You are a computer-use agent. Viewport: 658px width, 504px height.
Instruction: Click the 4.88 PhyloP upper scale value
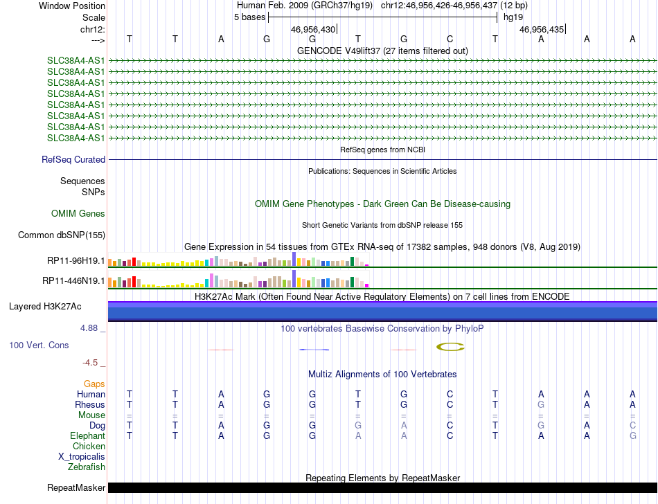(x=89, y=328)
